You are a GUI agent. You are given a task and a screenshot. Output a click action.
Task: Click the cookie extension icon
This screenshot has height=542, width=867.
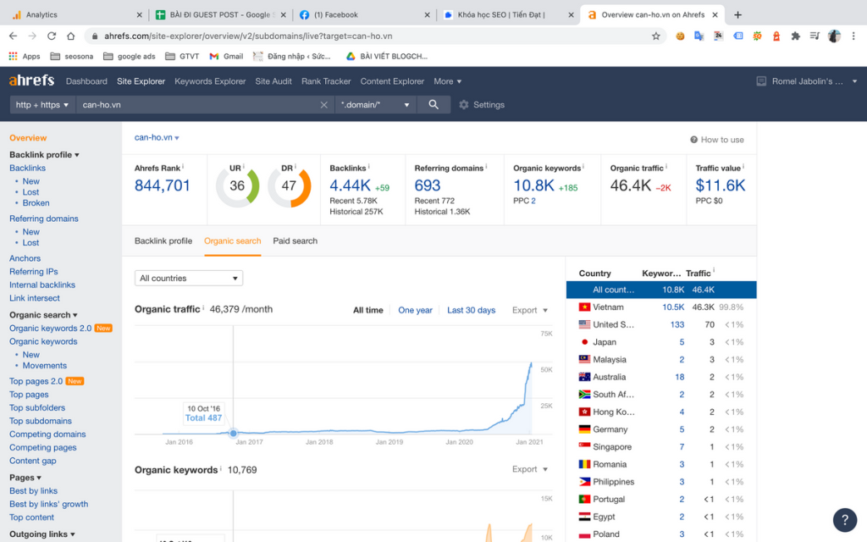pos(680,36)
